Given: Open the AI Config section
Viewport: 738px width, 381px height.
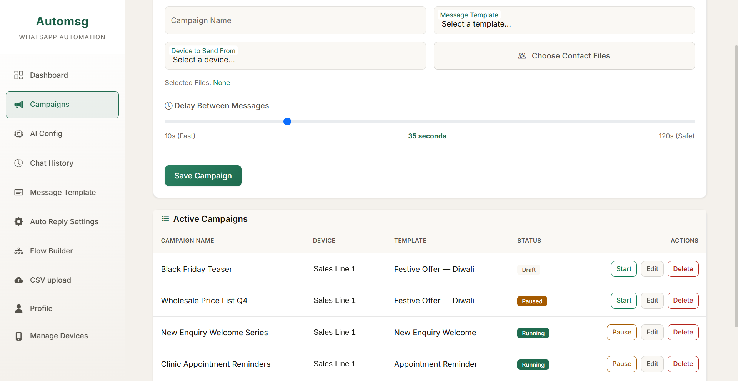Looking at the screenshot, I should 62,134.
